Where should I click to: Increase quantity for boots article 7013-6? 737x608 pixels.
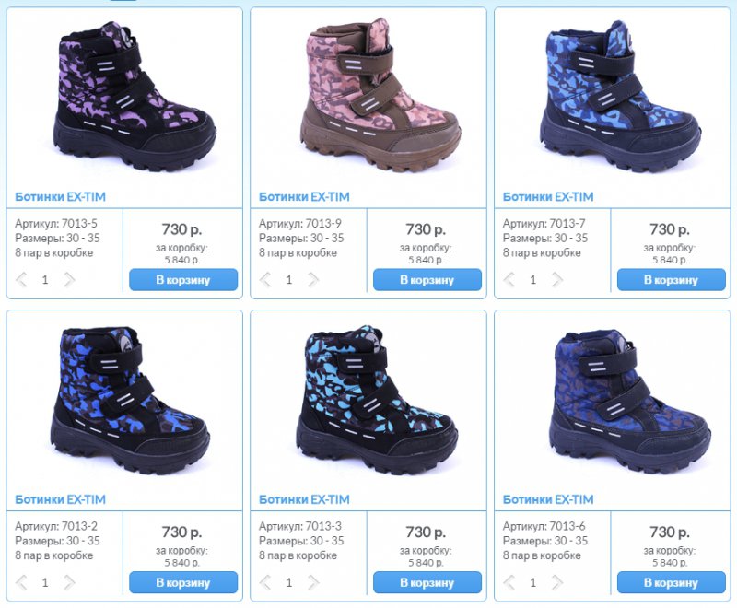click(557, 582)
